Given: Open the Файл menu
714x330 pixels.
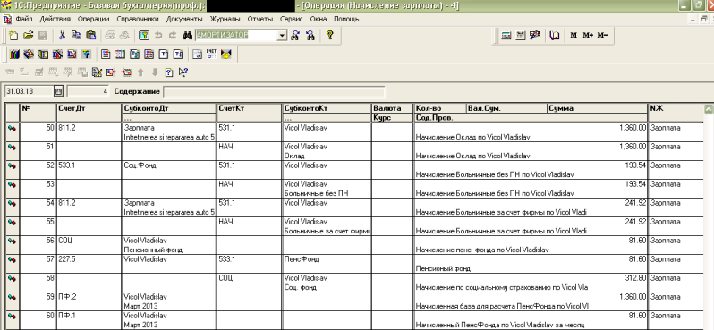Looking at the screenshot, I should 23,19.
